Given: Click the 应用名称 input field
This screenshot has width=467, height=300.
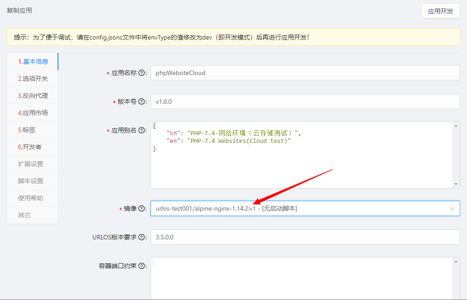Looking at the screenshot, I should (x=305, y=73).
